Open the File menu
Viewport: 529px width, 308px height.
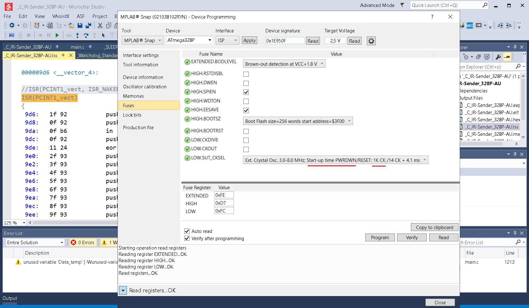[7, 16]
